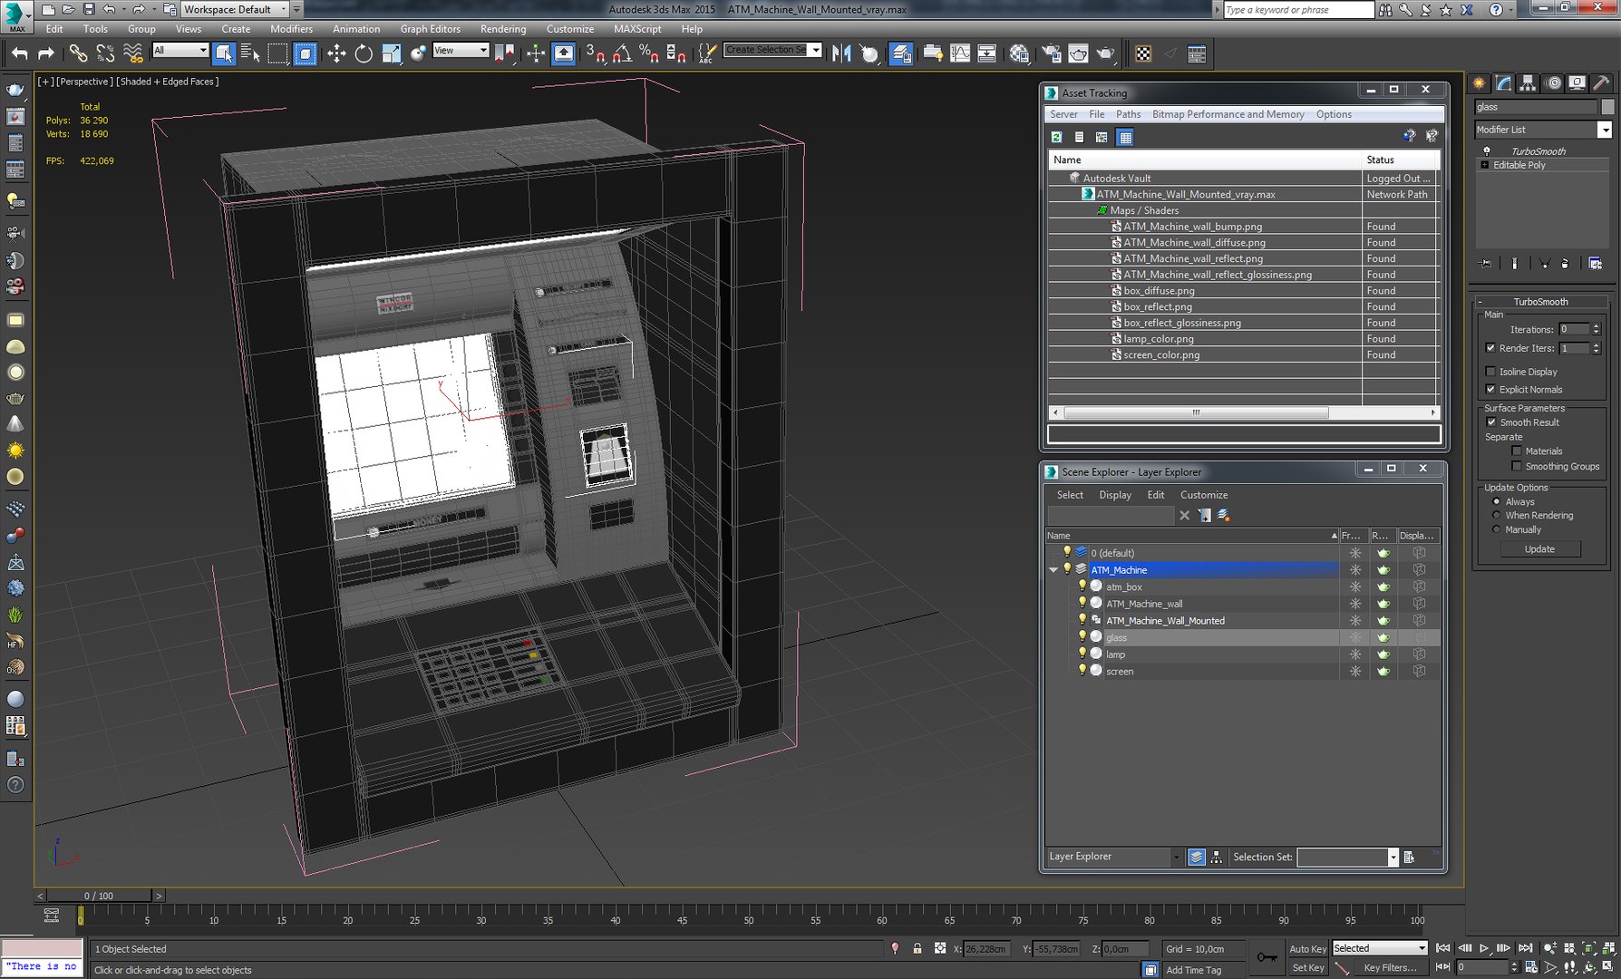Toggle visibility bulb of lamp object
Viewport: 1621px width, 979px height.
tap(1082, 654)
